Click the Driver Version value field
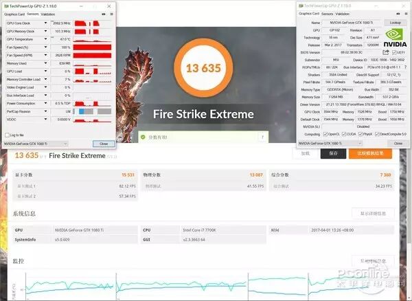Image resolution: width=412 pixels, height=301 pixels. point(365,104)
